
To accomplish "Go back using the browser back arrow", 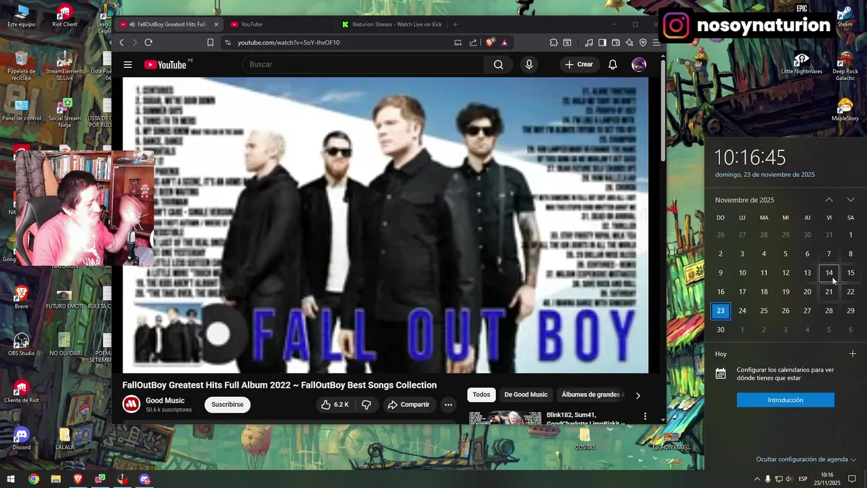I will [x=122, y=43].
